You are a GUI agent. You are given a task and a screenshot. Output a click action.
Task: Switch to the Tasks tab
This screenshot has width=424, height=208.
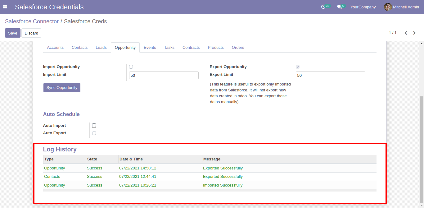coord(169,48)
